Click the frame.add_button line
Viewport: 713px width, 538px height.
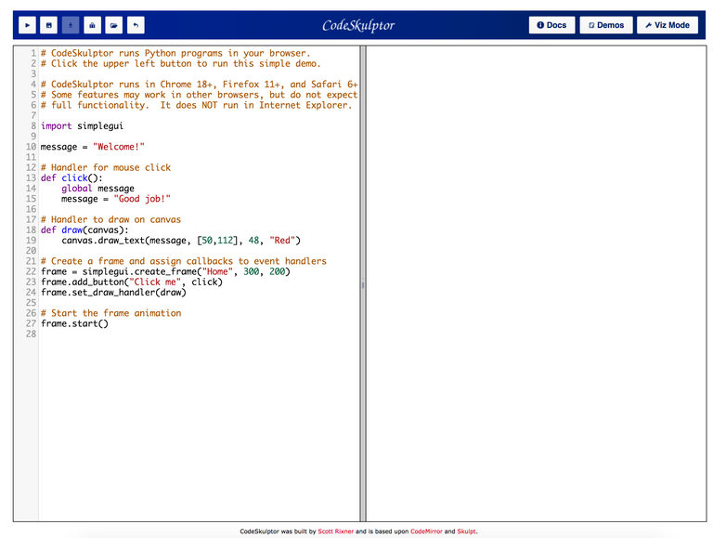[x=132, y=282]
